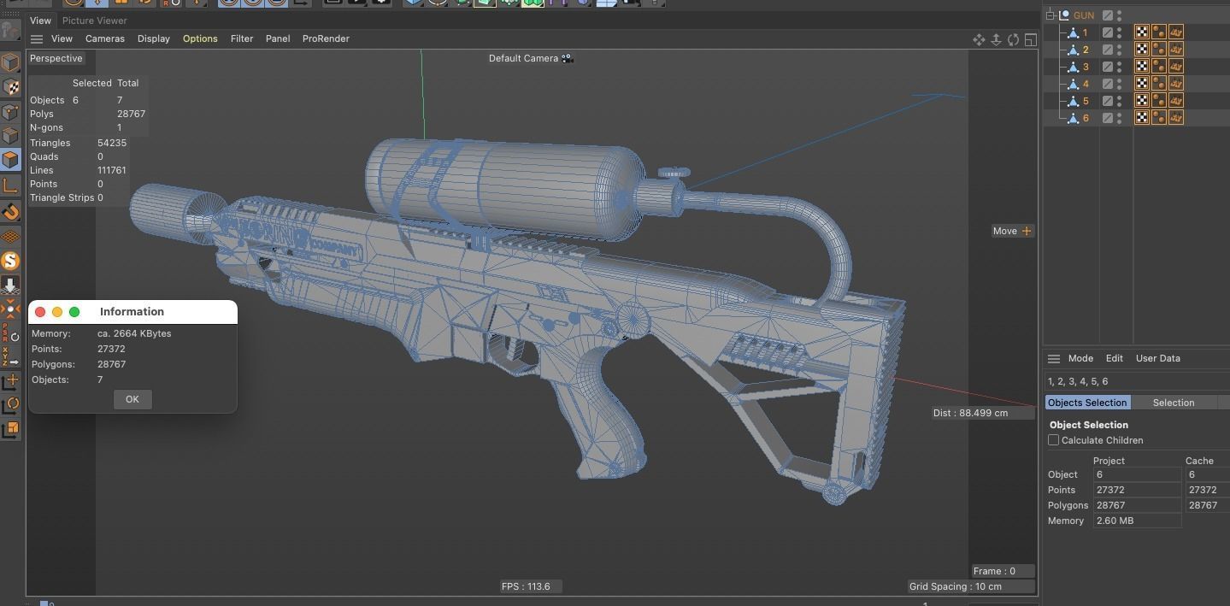Toggle editor visibility dot of GUN
The image size is (1230, 606).
[x=1119, y=11]
